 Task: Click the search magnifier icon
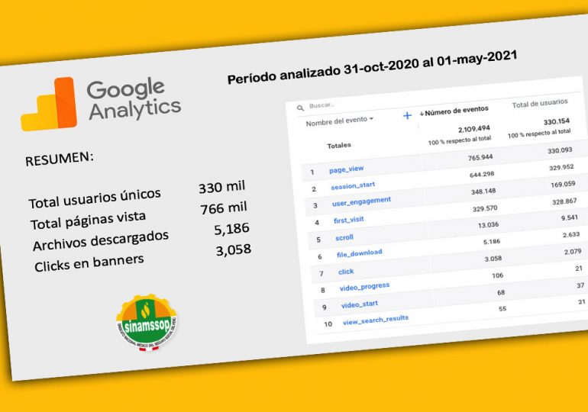click(x=300, y=108)
